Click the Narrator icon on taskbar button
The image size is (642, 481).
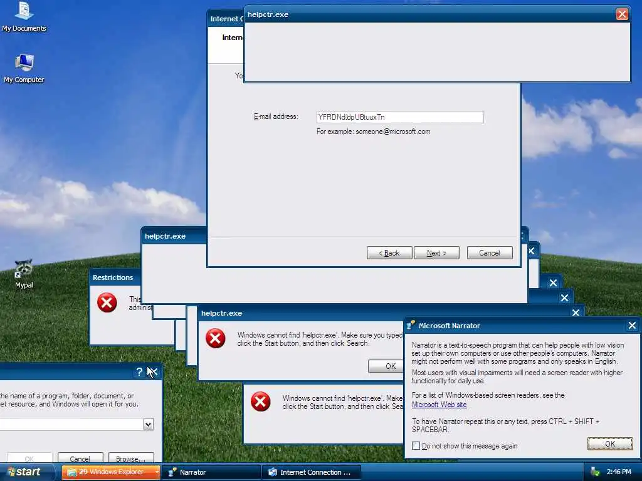click(172, 472)
